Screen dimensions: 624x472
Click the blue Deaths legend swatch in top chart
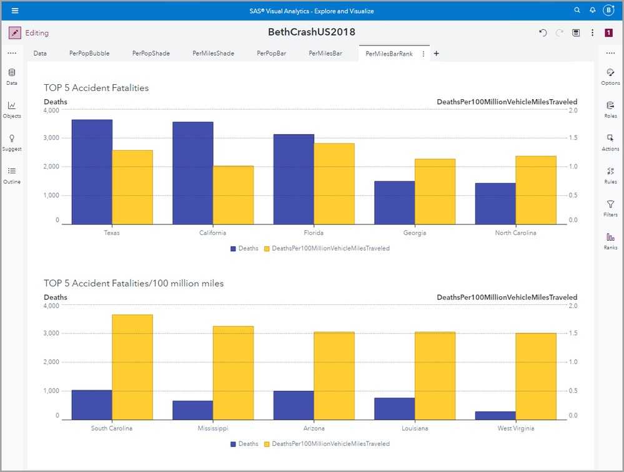click(x=233, y=249)
